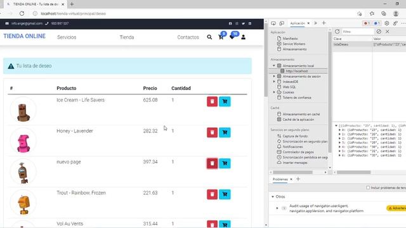
Task: Expand Cookies tree node
Action: [x=274, y=92]
